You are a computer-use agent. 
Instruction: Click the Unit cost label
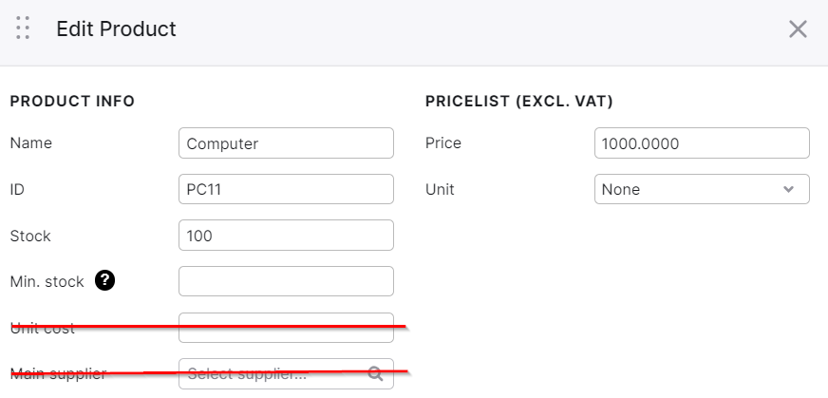(x=42, y=329)
